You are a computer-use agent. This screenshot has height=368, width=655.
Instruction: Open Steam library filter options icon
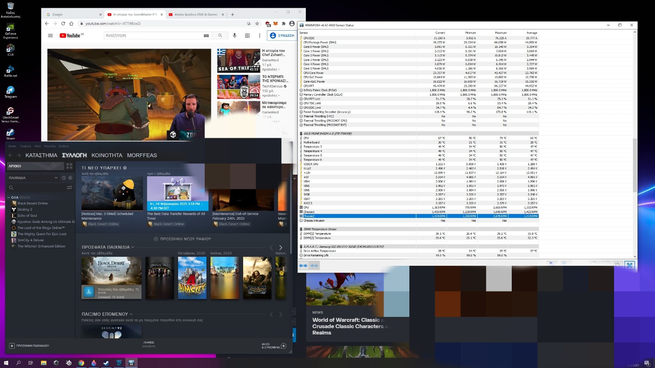pyautogui.click(x=69, y=188)
